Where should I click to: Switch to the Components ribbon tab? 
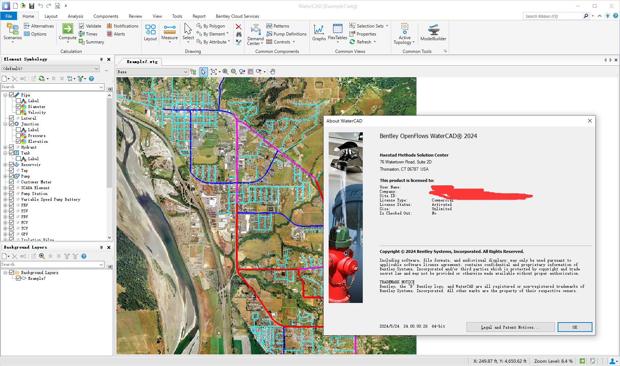[x=106, y=16]
